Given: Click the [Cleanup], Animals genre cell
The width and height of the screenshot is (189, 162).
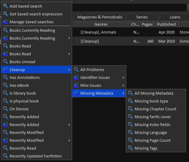Looking at the screenshot, I should coord(98,32).
